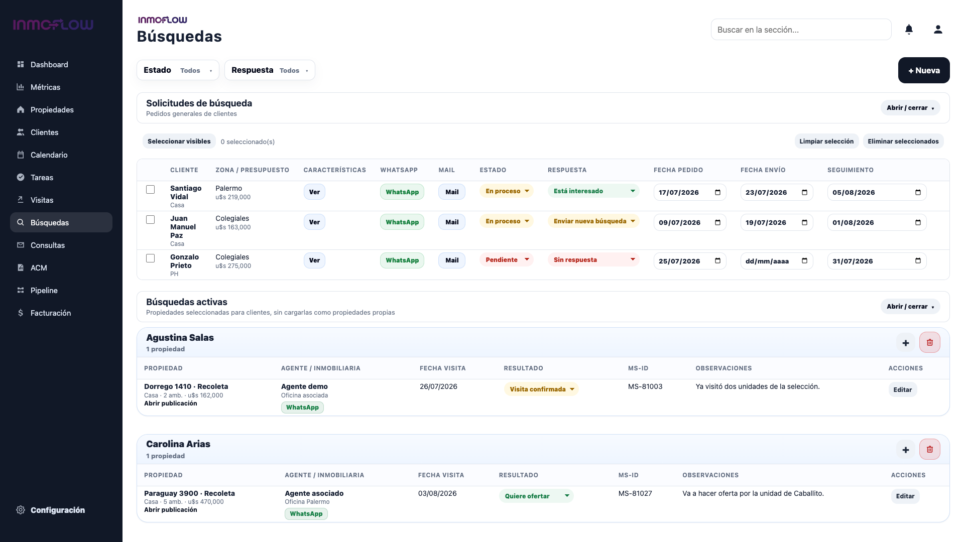Open Abrir publicación for Paraguay 3900
The height and width of the screenshot is (542, 964).
[171, 510]
